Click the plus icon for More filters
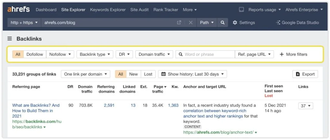Viewport: 330px width, 140px height. point(281,54)
